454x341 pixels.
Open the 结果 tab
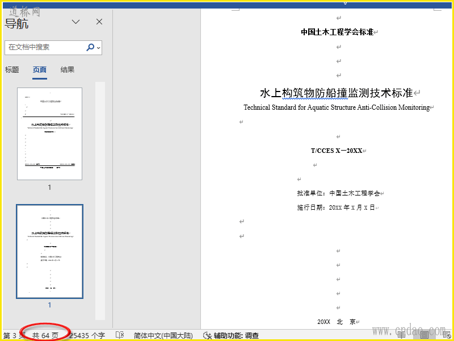(68, 69)
